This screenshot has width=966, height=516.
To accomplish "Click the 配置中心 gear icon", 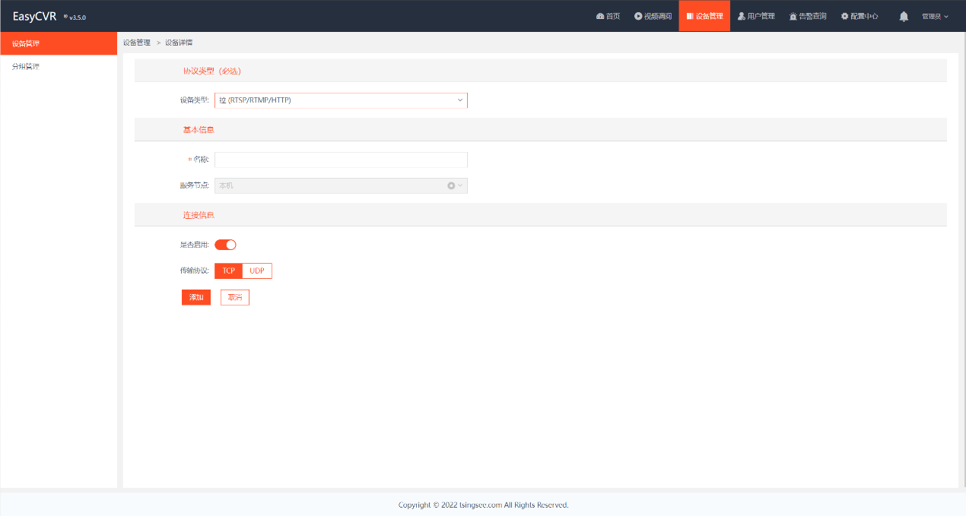I will click(844, 16).
